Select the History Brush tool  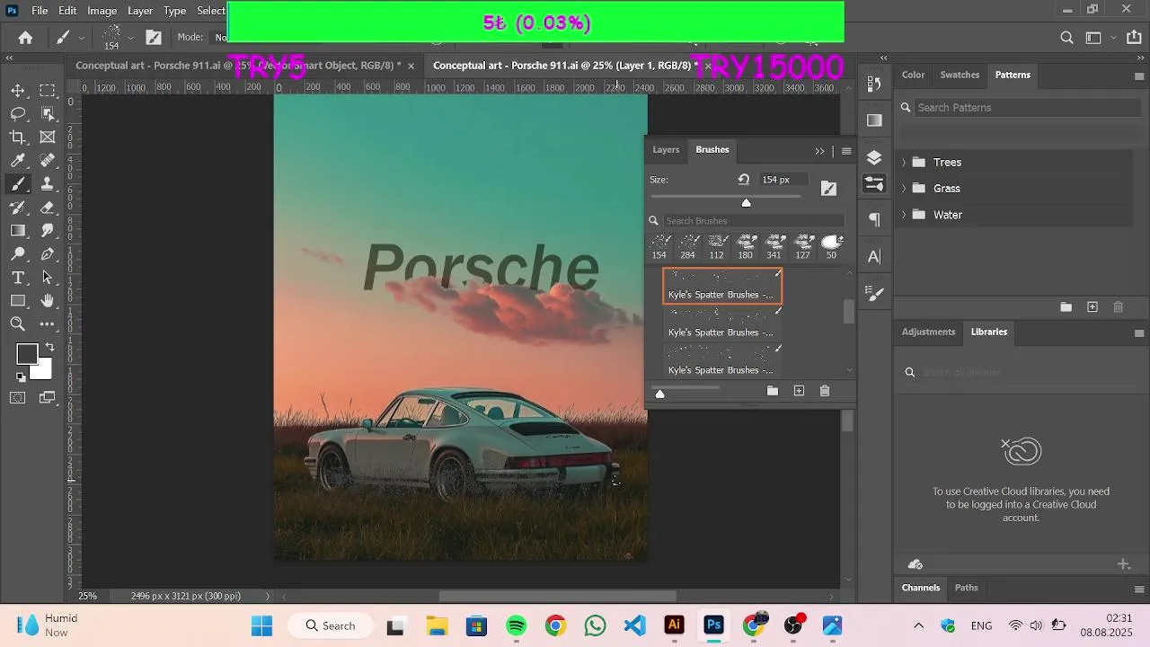click(x=18, y=208)
